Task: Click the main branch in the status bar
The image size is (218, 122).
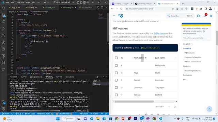Action: [6, 114]
